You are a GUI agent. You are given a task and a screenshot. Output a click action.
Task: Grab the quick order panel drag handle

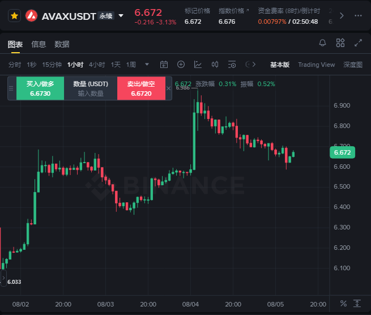(11, 88)
